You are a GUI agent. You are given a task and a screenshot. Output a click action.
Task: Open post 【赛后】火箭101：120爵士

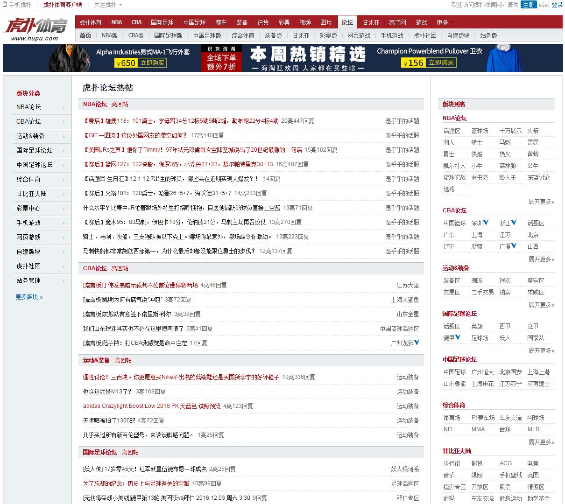(x=157, y=193)
